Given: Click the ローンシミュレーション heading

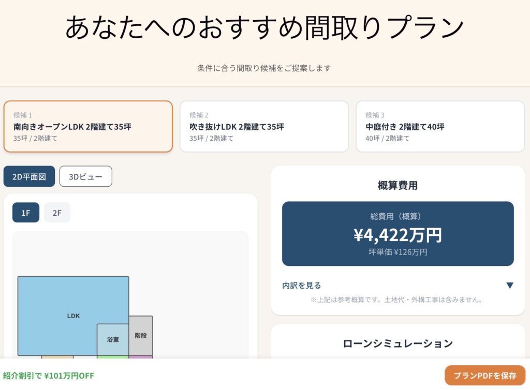Looking at the screenshot, I should (x=398, y=343).
